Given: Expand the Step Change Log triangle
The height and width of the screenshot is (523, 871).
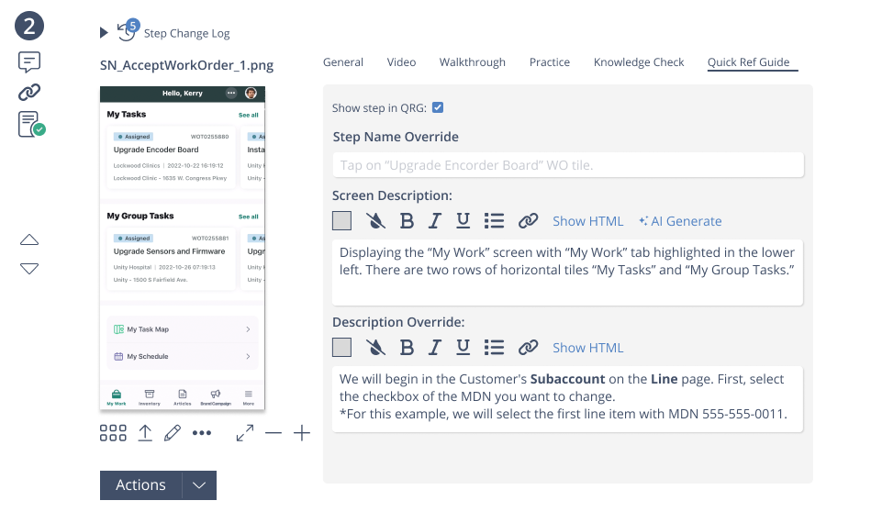Looking at the screenshot, I should (104, 33).
